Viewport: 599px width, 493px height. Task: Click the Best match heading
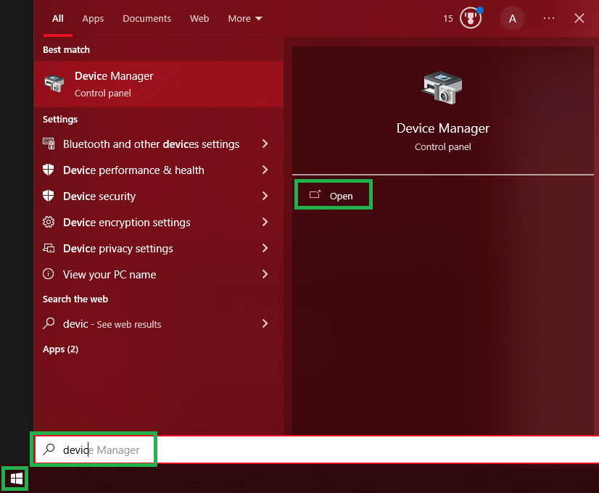66,50
